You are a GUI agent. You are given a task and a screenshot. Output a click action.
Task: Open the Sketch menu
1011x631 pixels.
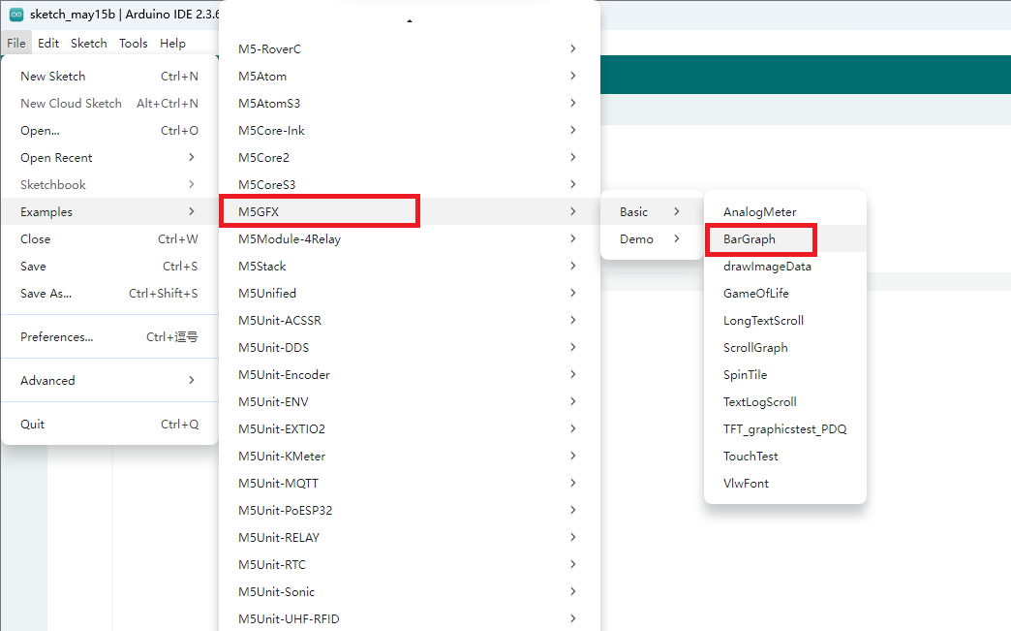click(x=89, y=44)
